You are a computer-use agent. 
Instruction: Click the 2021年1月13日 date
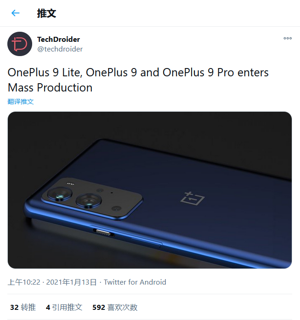point(71,282)
